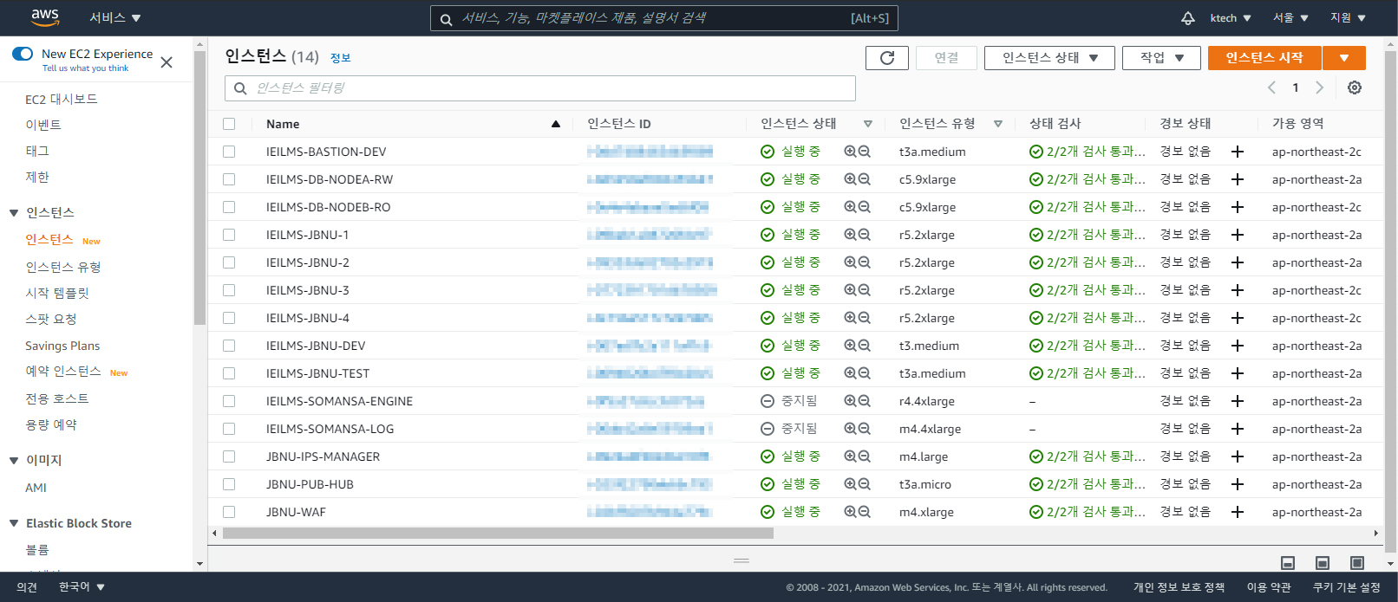Viewport: 1398px width, 602px height.
Task: Click Tell us what you think link
Action: click(x=85, y=68)
